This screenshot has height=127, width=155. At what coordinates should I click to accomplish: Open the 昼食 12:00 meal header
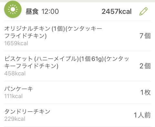pos(77,11)
